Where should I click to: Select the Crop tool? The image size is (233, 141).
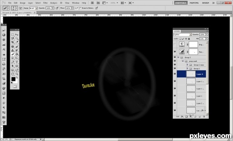(x=13, y=42)
